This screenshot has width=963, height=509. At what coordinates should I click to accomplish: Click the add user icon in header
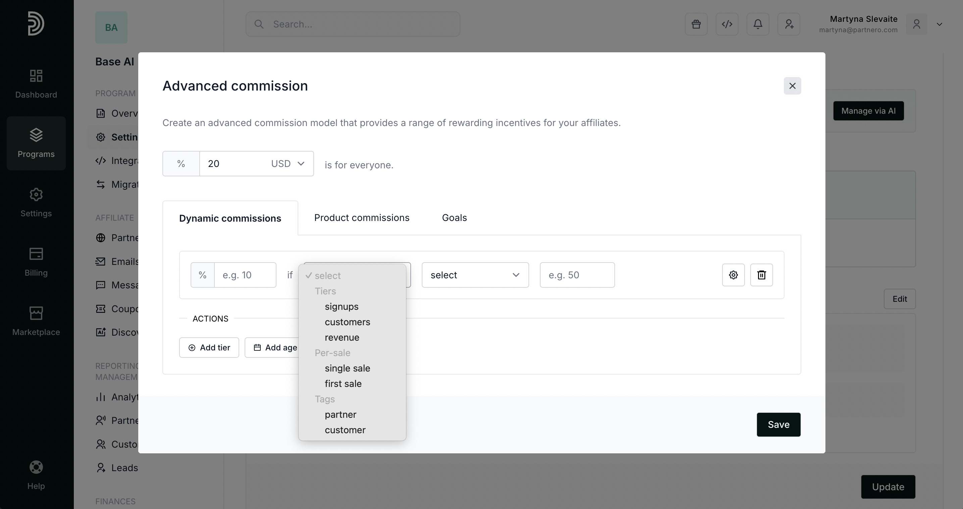point(789,24)
